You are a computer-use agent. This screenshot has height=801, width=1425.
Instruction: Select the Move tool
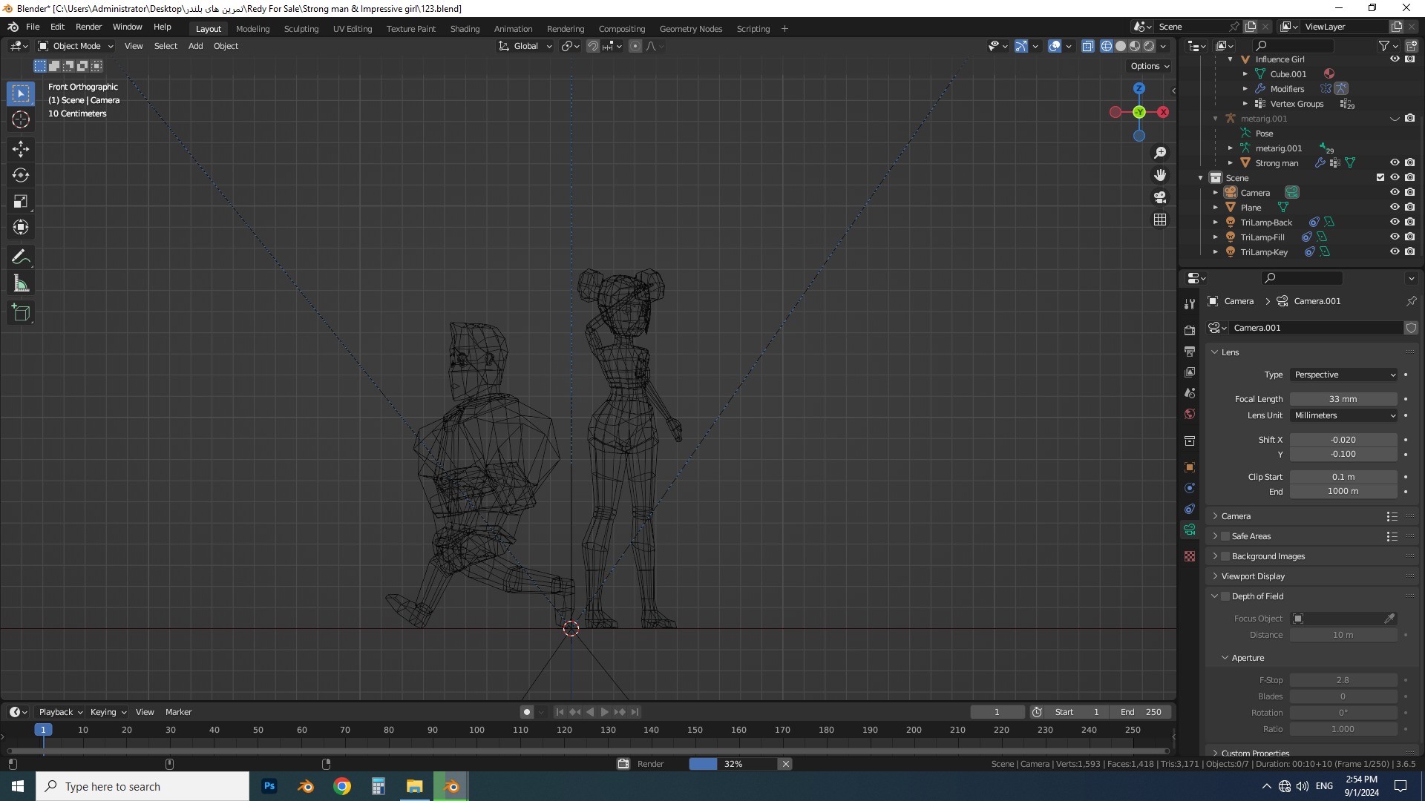21,149
